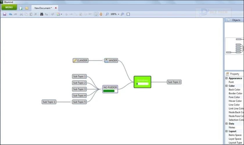Select Sub Topic 3 under NO PUEDOR
This screenshot has height=145, width=244.
coord(79,89)
